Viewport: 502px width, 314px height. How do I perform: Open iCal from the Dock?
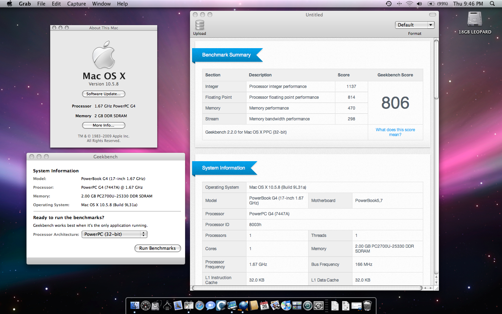pyautogui.click(x=264, y=306)
